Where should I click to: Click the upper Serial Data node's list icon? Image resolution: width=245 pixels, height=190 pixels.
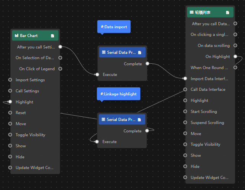point(104,52)
